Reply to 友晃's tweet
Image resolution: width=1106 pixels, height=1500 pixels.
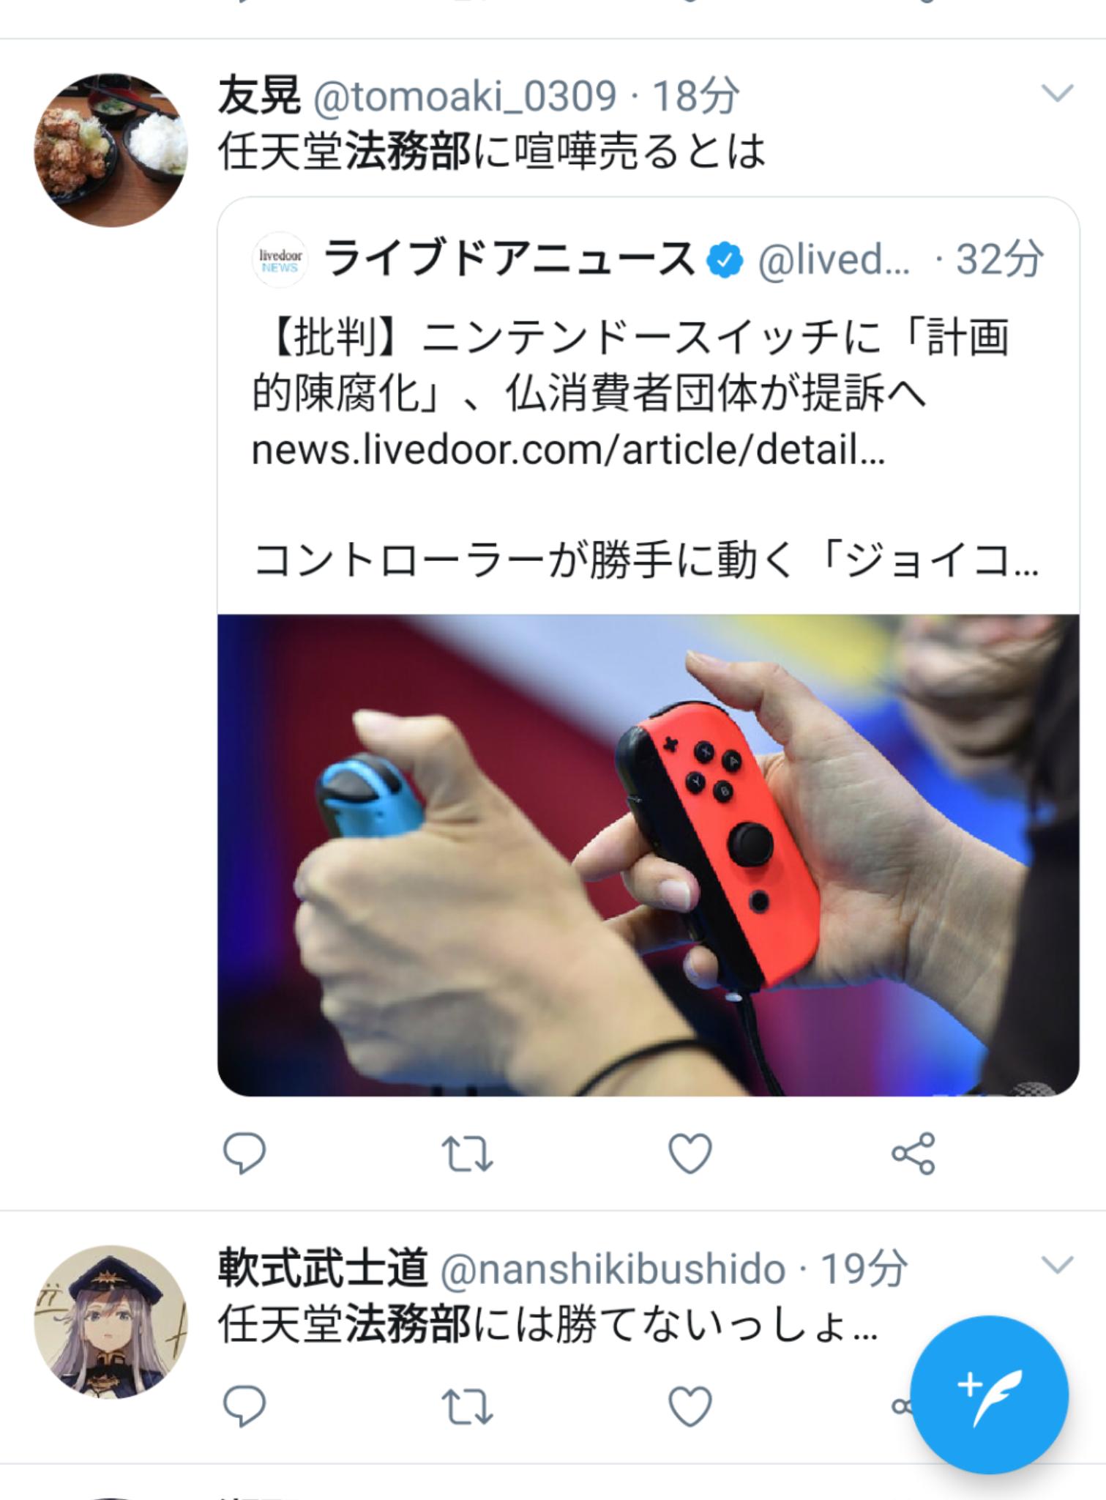click(244, 1154)
